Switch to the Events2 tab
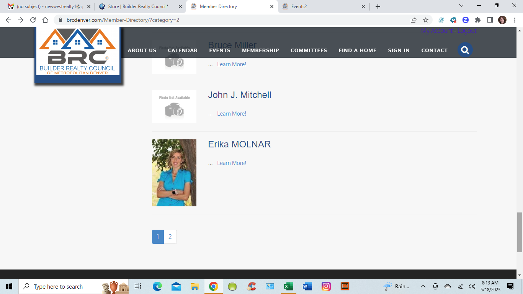 click(x=324, y=7)
